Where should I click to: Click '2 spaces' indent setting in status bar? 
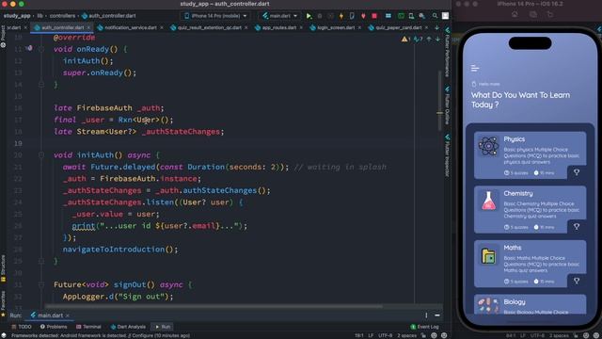tap(407, 335)
